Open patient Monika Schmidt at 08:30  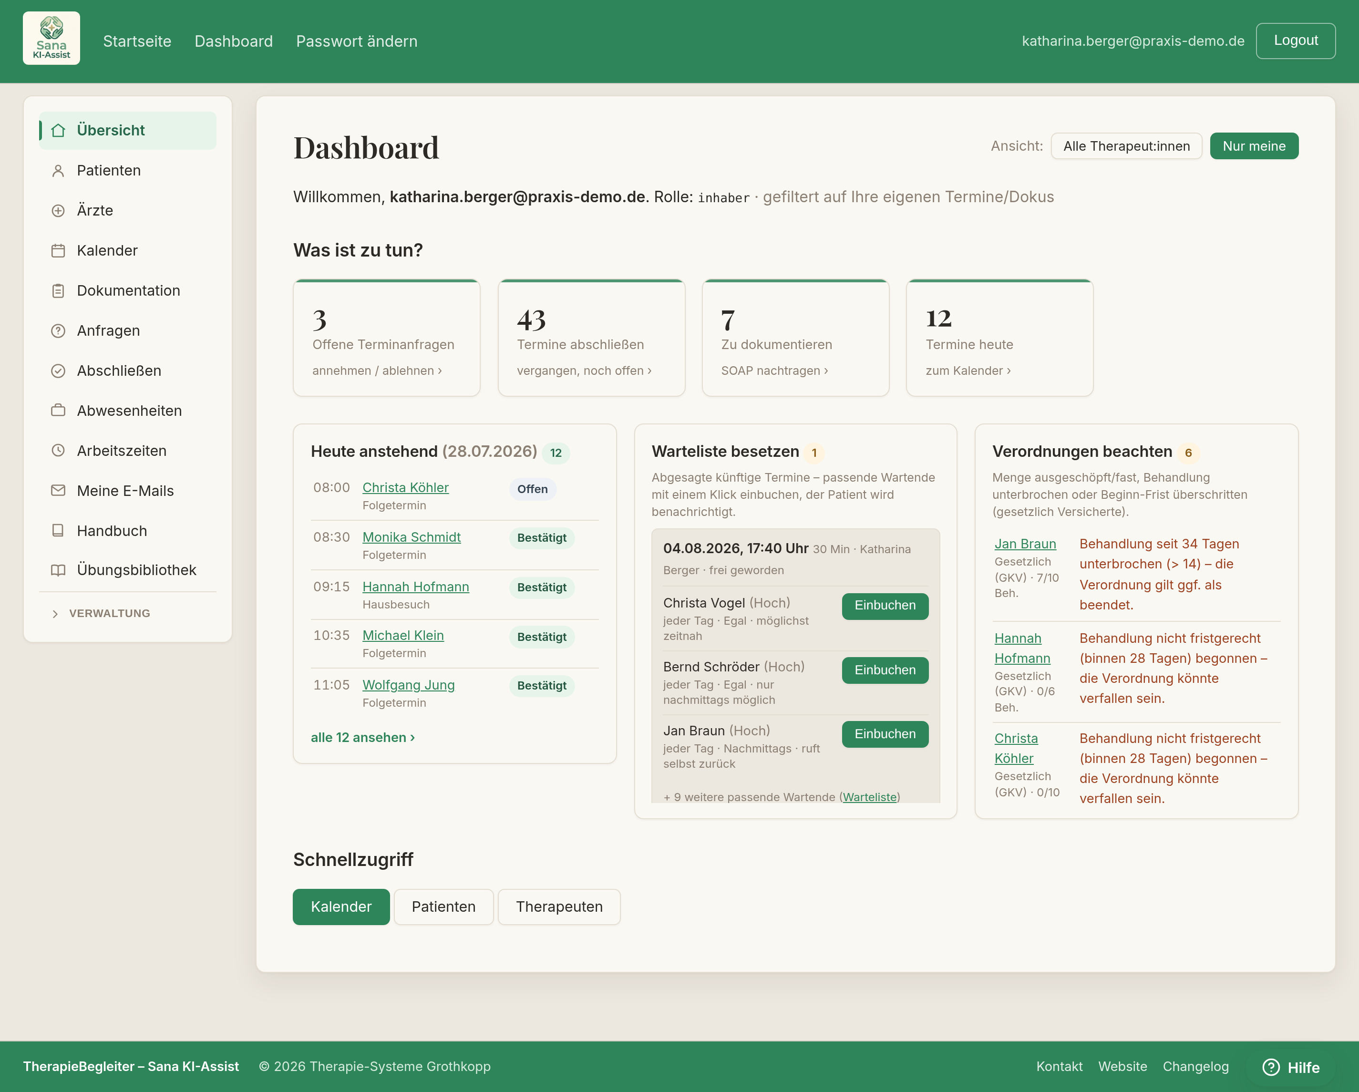[x=411, y=537]
